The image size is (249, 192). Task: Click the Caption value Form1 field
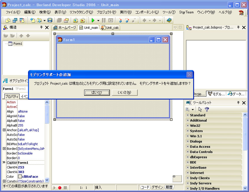coord(31,163)
